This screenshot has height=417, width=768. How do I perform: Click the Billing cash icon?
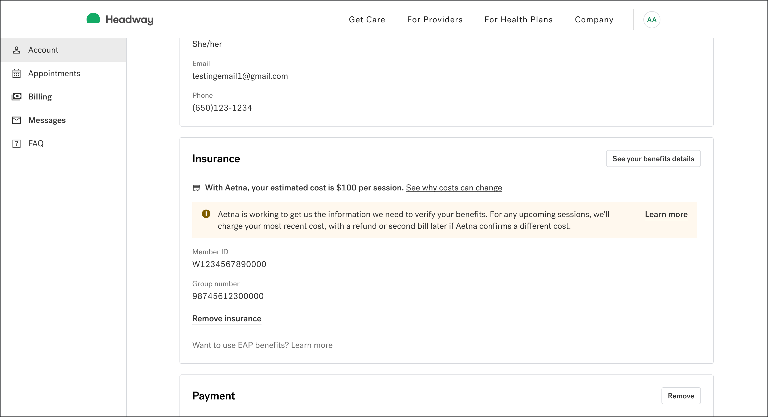17,97
